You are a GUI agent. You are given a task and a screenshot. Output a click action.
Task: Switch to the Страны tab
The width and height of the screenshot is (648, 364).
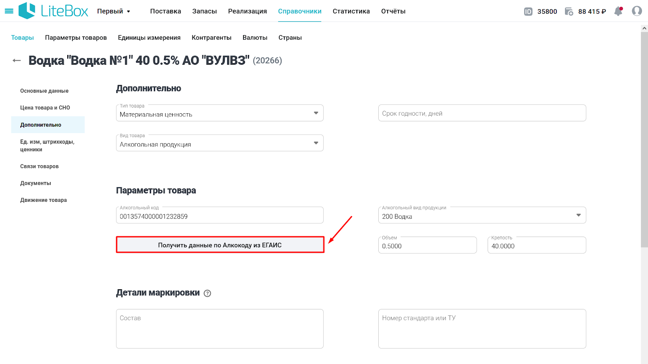(x=290, y=38)
